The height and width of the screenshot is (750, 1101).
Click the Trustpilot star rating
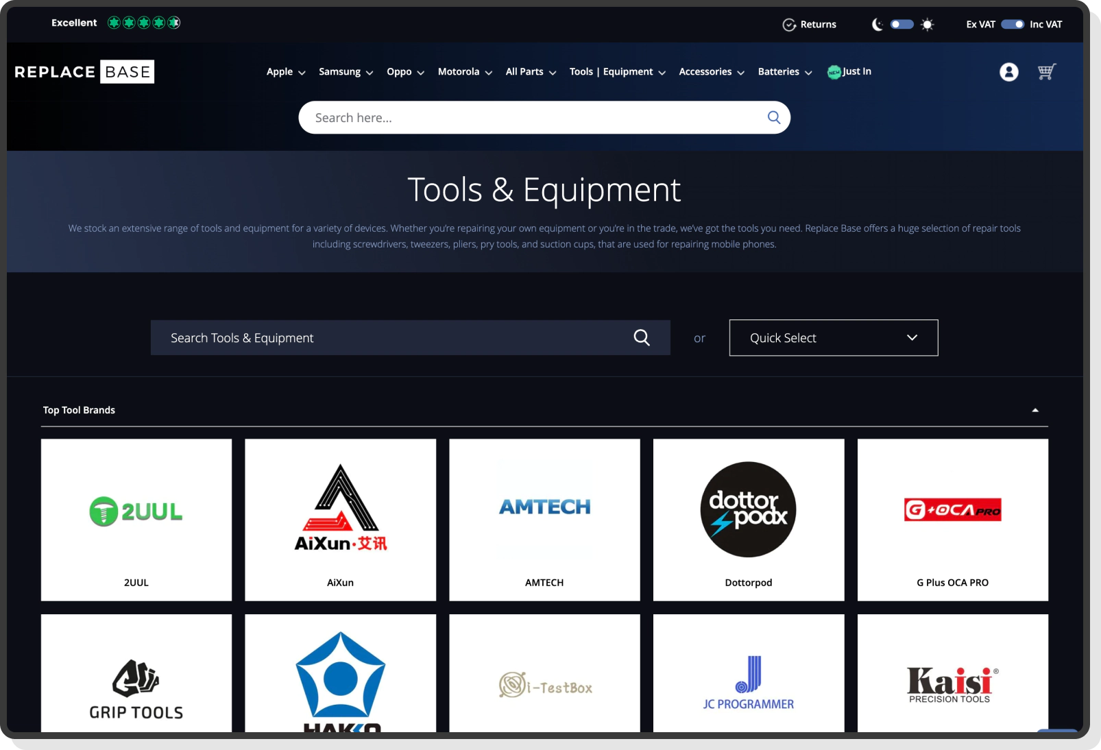pyautogui.click(x=143, y=23)
